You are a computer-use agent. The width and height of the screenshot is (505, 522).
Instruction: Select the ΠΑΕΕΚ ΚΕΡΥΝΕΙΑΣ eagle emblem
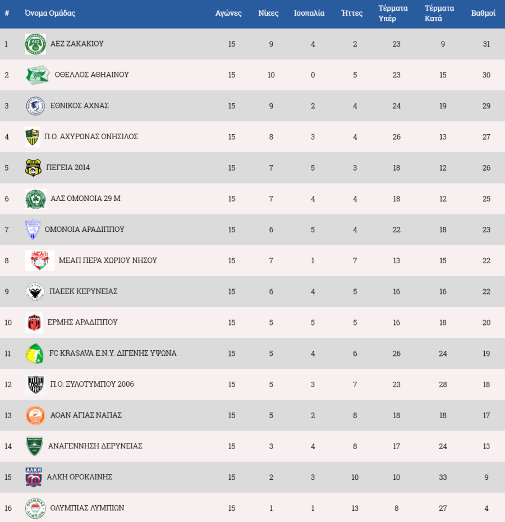click(35, 292)
